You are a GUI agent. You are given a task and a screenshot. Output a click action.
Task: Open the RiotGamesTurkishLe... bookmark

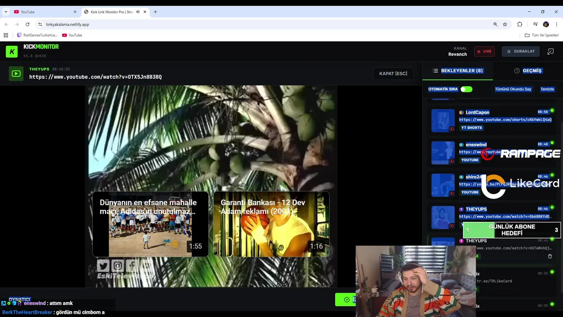click(x=37, y=35)
